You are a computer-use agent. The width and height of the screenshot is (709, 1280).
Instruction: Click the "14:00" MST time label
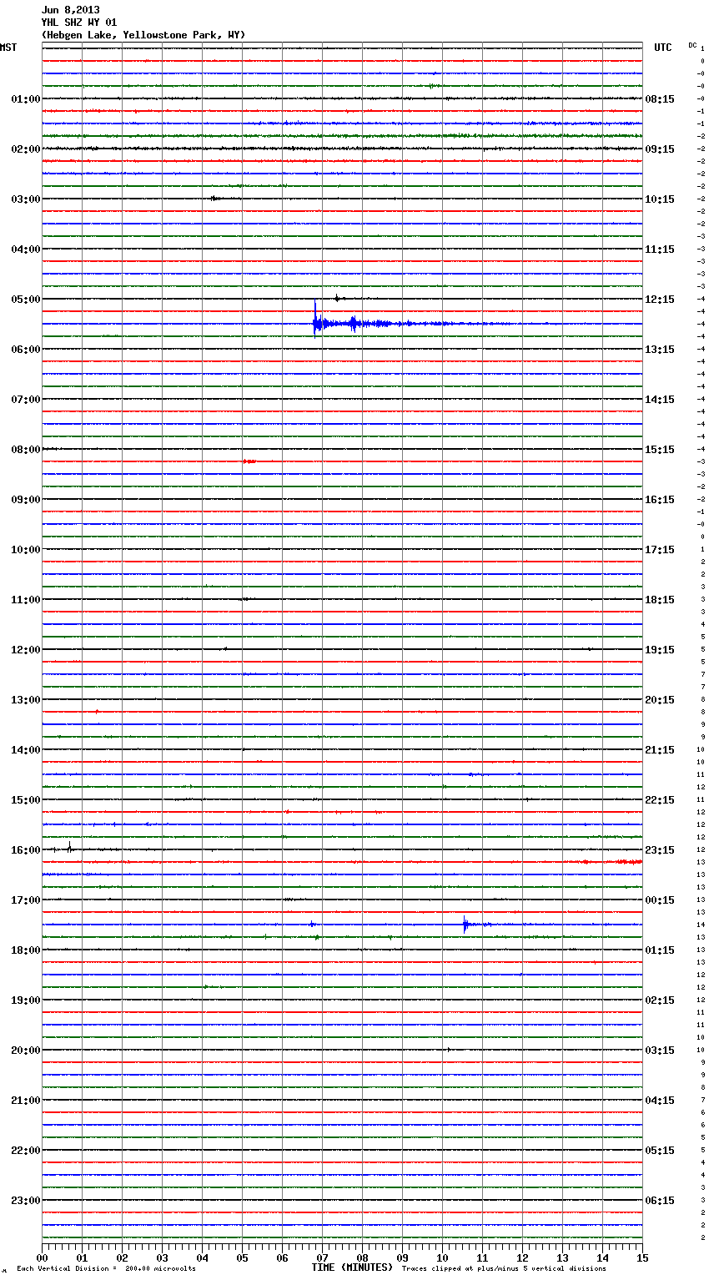tap(25, 750)
